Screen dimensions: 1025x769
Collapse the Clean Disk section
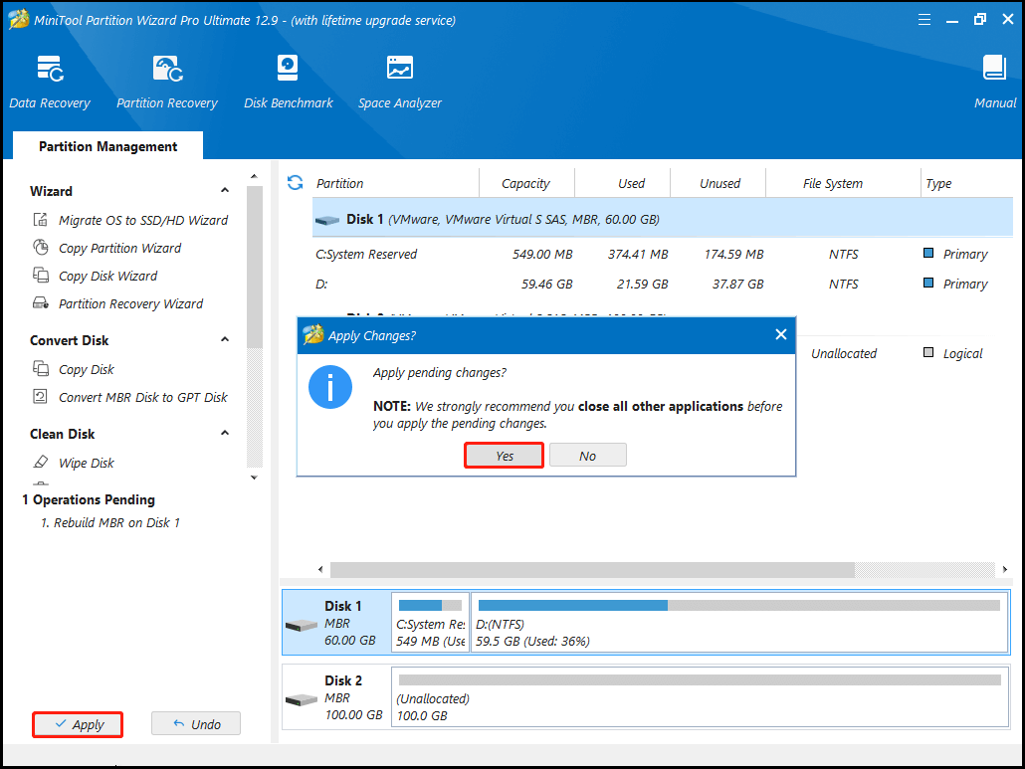pos(225,434)
